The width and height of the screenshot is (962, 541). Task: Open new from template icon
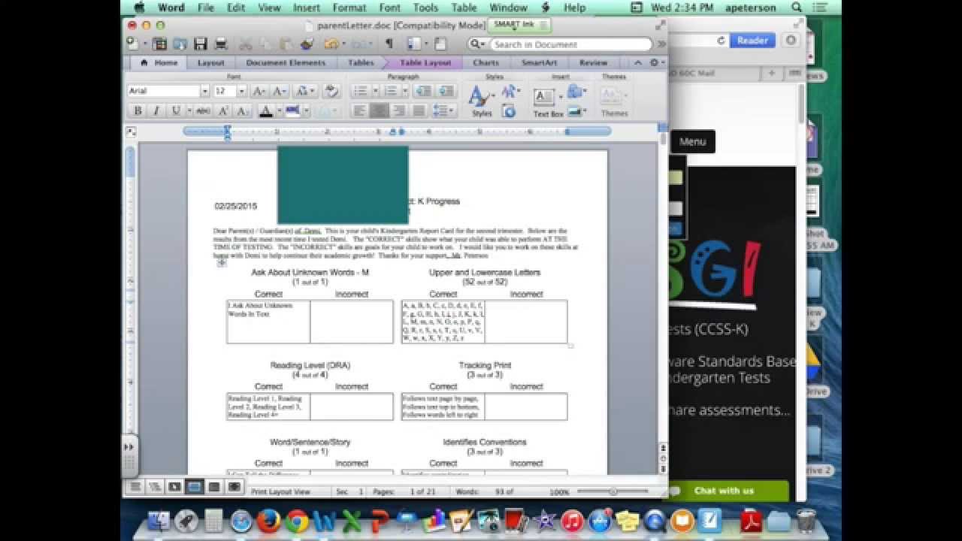159,44
